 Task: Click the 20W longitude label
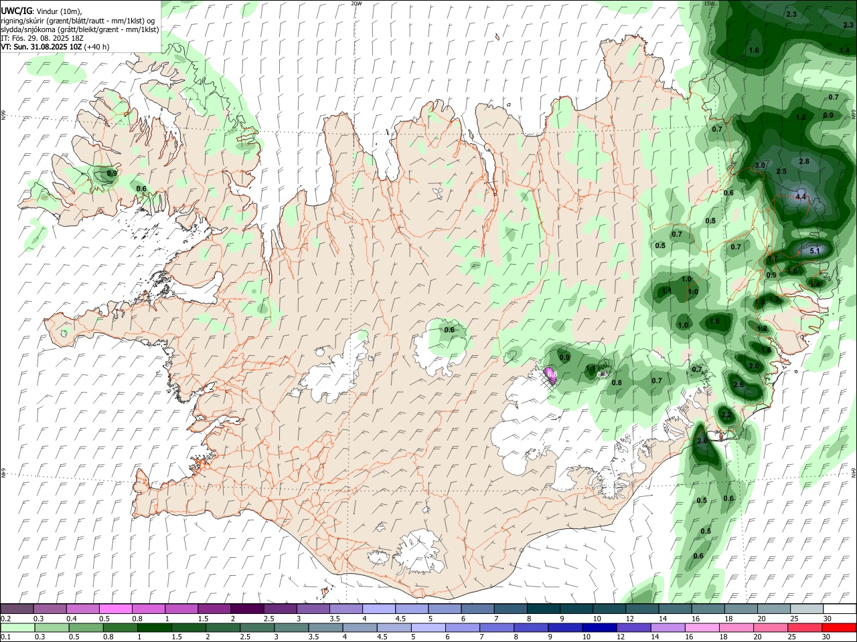point(357,3)
